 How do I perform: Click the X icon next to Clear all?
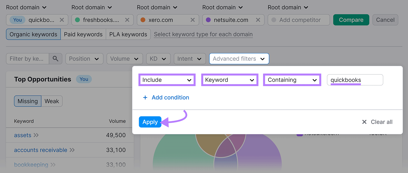364,122
